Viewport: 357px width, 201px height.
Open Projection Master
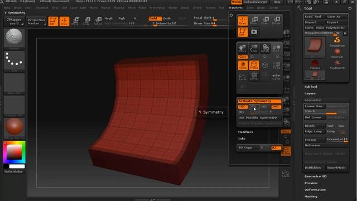point(36,21)
